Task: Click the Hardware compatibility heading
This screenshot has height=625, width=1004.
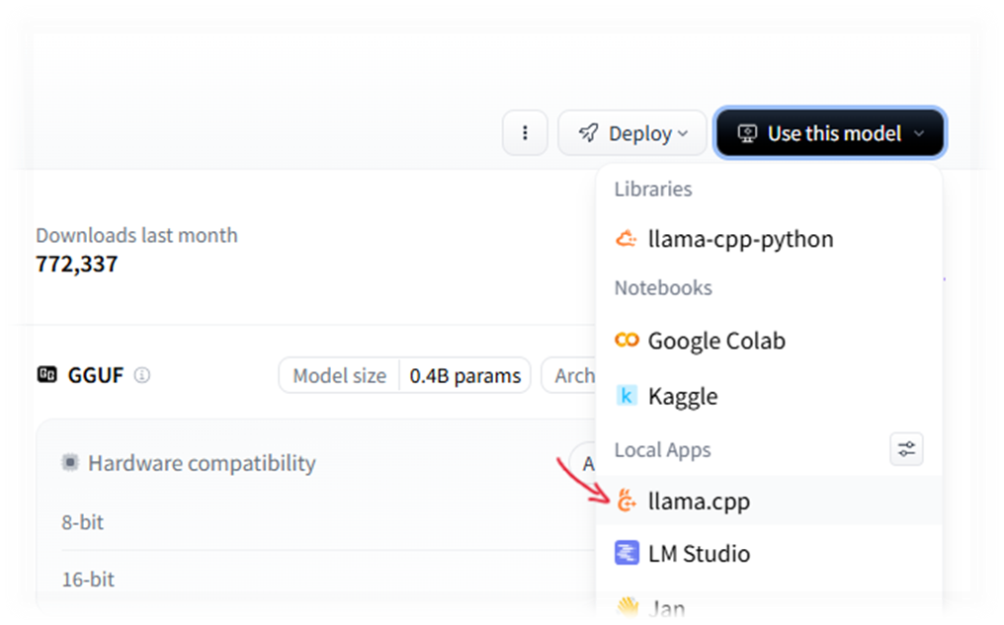Action: point(202,463)
